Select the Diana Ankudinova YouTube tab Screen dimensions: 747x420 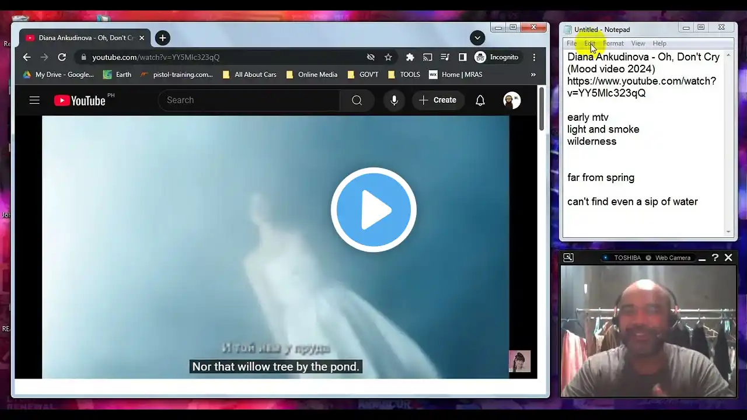pos(85,38)
